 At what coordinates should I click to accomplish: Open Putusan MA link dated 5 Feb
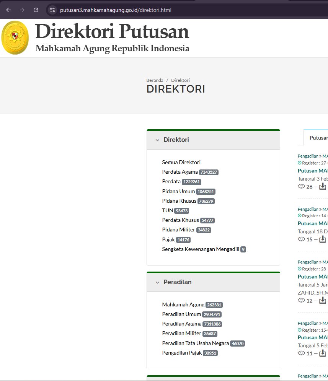click(x=313, y=337)
